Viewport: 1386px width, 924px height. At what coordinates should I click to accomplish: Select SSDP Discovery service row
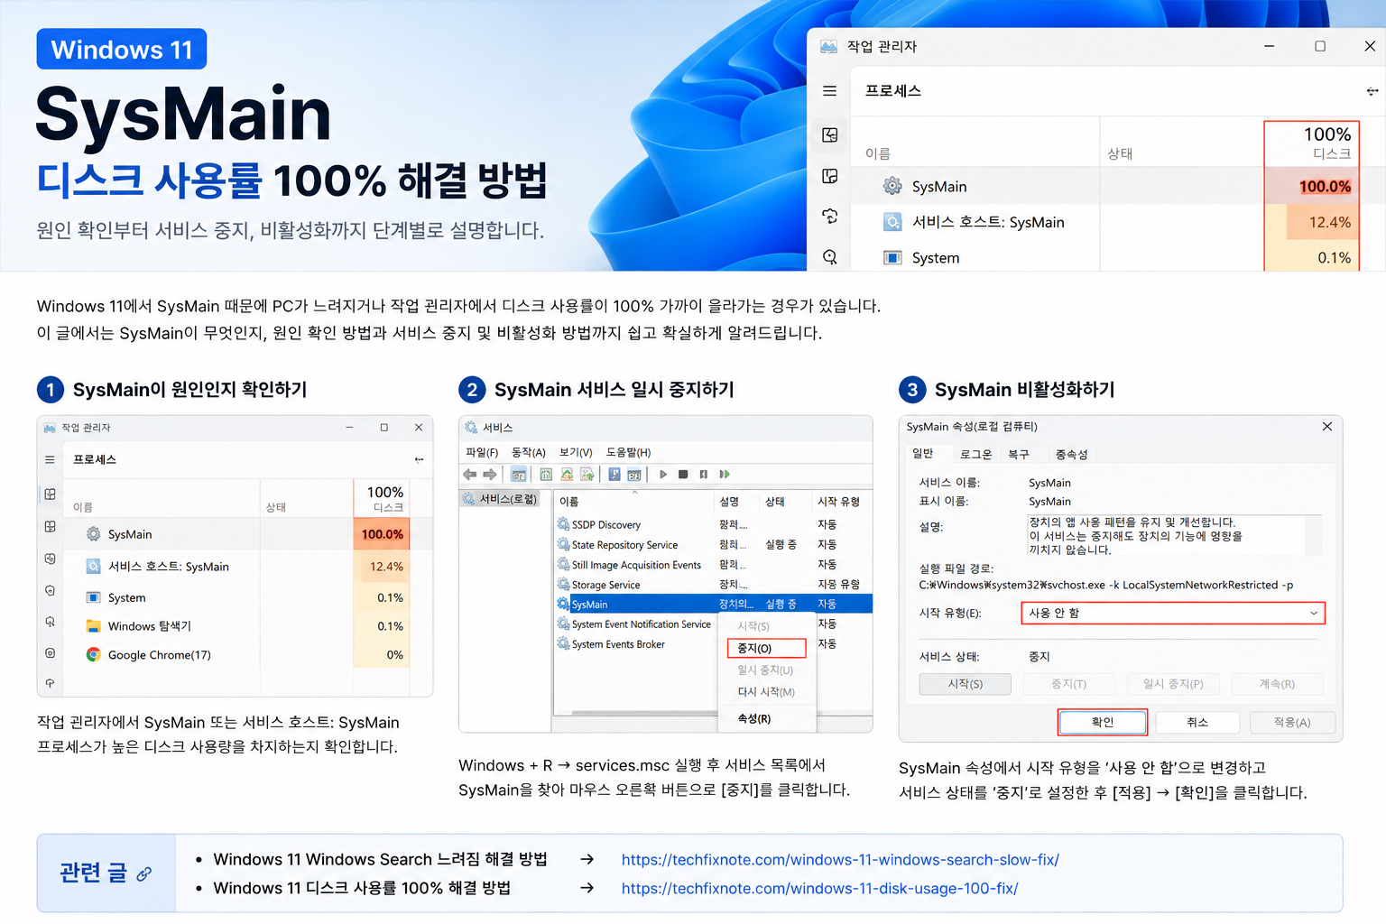coord(712,524)
